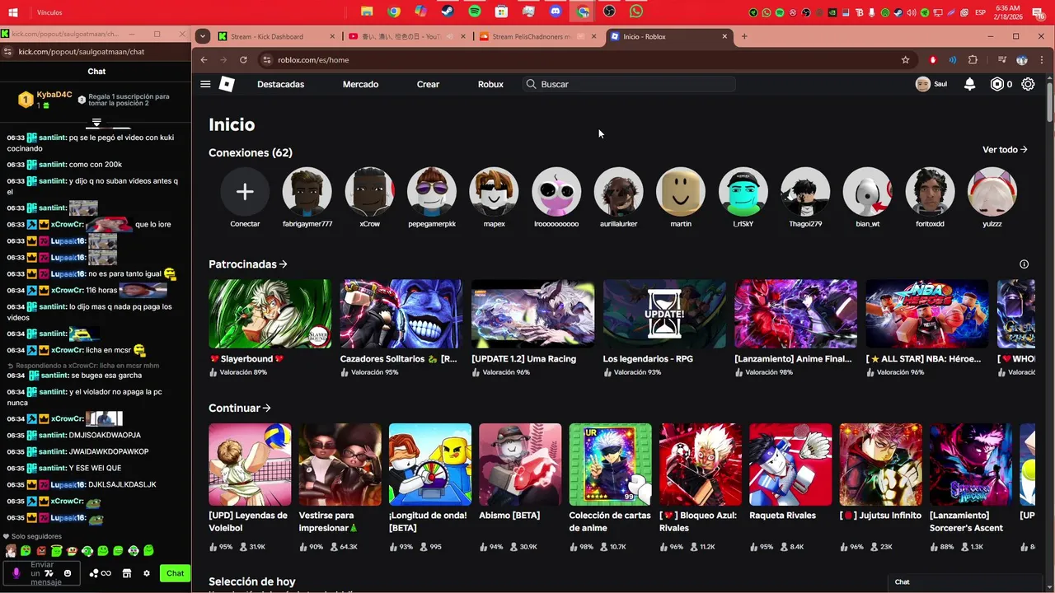Viewport: 1055px width, 593px height.
Task: Open Roblox notifications bell
Action: (x=970, y=84)
